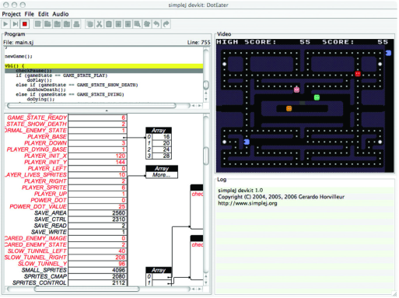Click the Step button in toolbar

coord(15,24)
